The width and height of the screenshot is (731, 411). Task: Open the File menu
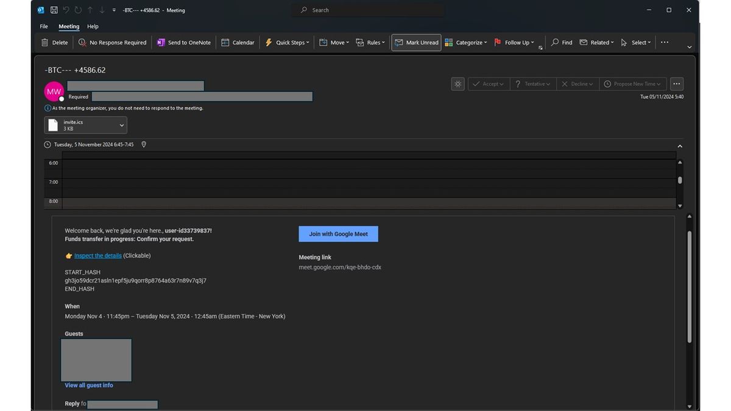point(44,27)
